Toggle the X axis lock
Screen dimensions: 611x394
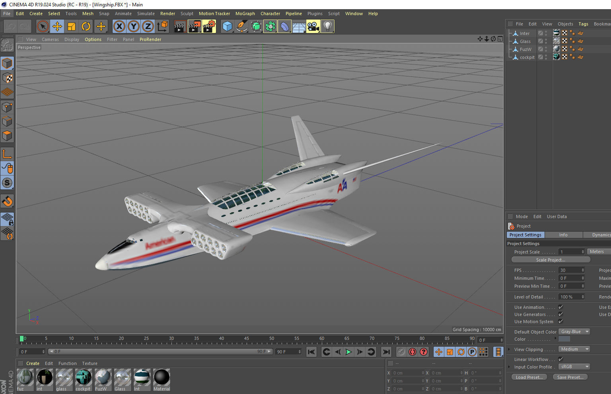[x=119, y=27]
